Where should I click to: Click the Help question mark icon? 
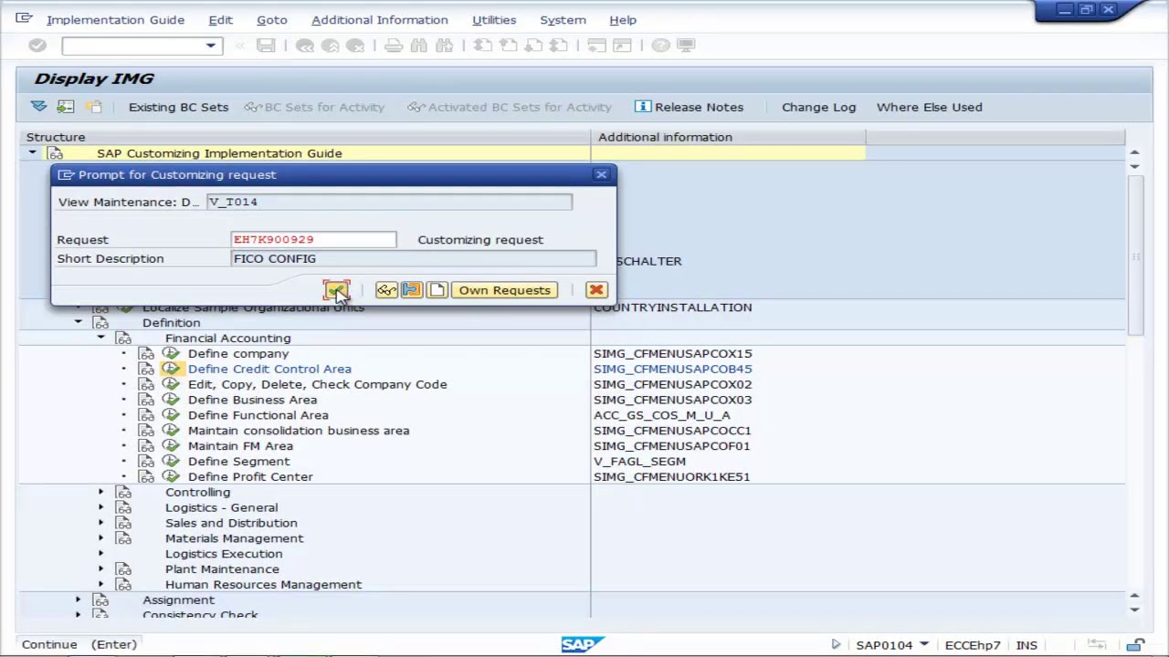point(660,46)
